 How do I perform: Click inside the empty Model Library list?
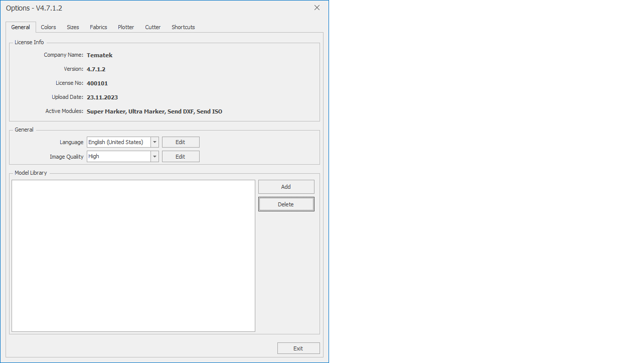click(x=133, y=256)
